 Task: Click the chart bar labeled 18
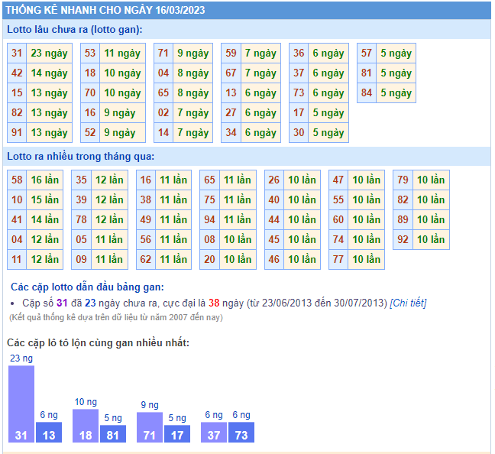(86, 426)
